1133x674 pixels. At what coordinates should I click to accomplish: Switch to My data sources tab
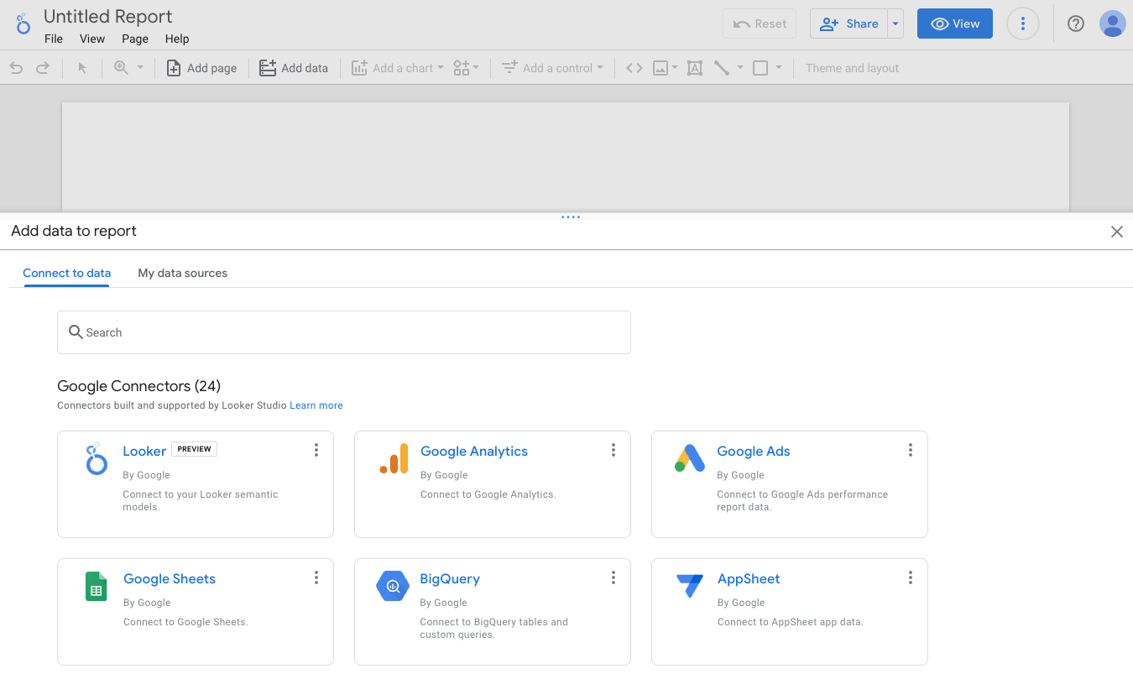click(x=183, y=273)
